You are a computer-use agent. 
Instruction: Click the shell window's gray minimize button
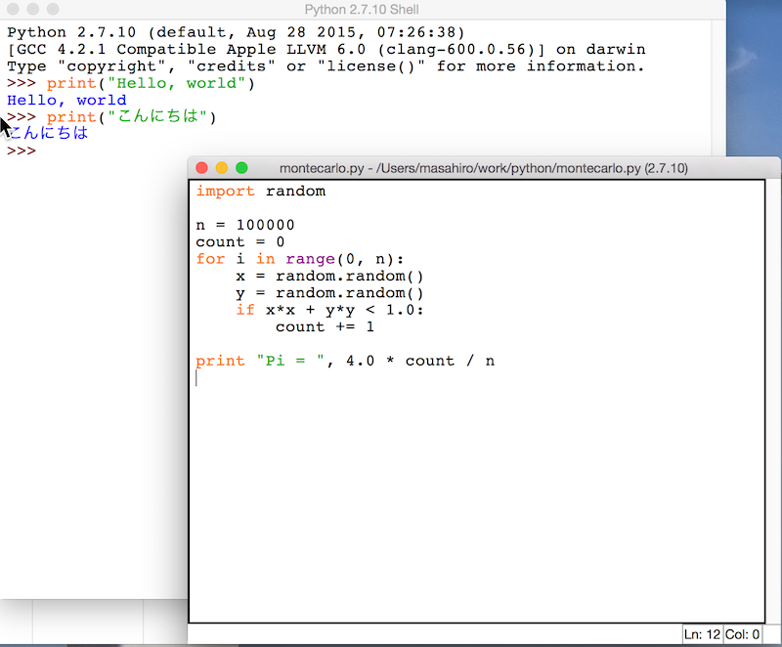33,9
